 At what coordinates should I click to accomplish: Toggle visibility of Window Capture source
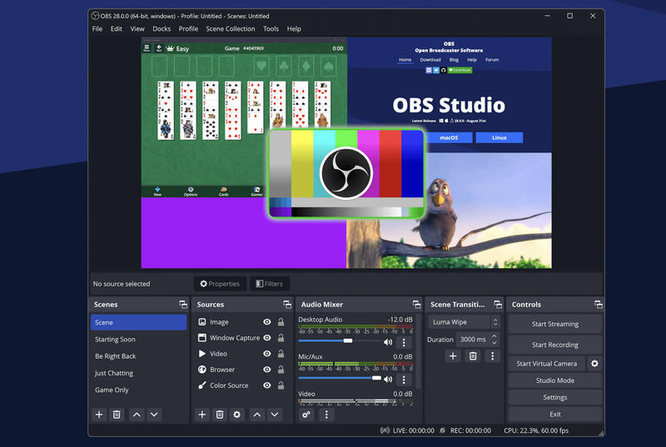(266, 338)
